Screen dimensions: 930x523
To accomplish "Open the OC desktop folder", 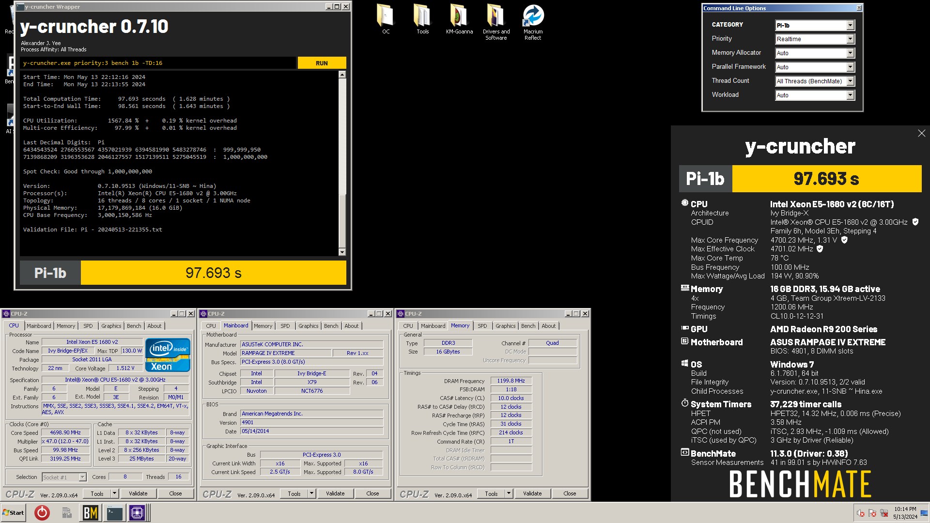I will [x=386, y=19].
